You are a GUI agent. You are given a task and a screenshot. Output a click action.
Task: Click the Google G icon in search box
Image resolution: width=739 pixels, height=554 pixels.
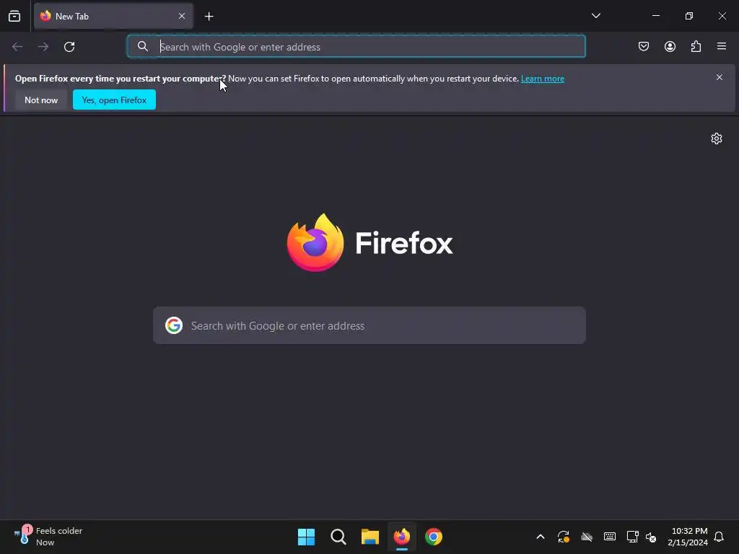pos(174,325)
